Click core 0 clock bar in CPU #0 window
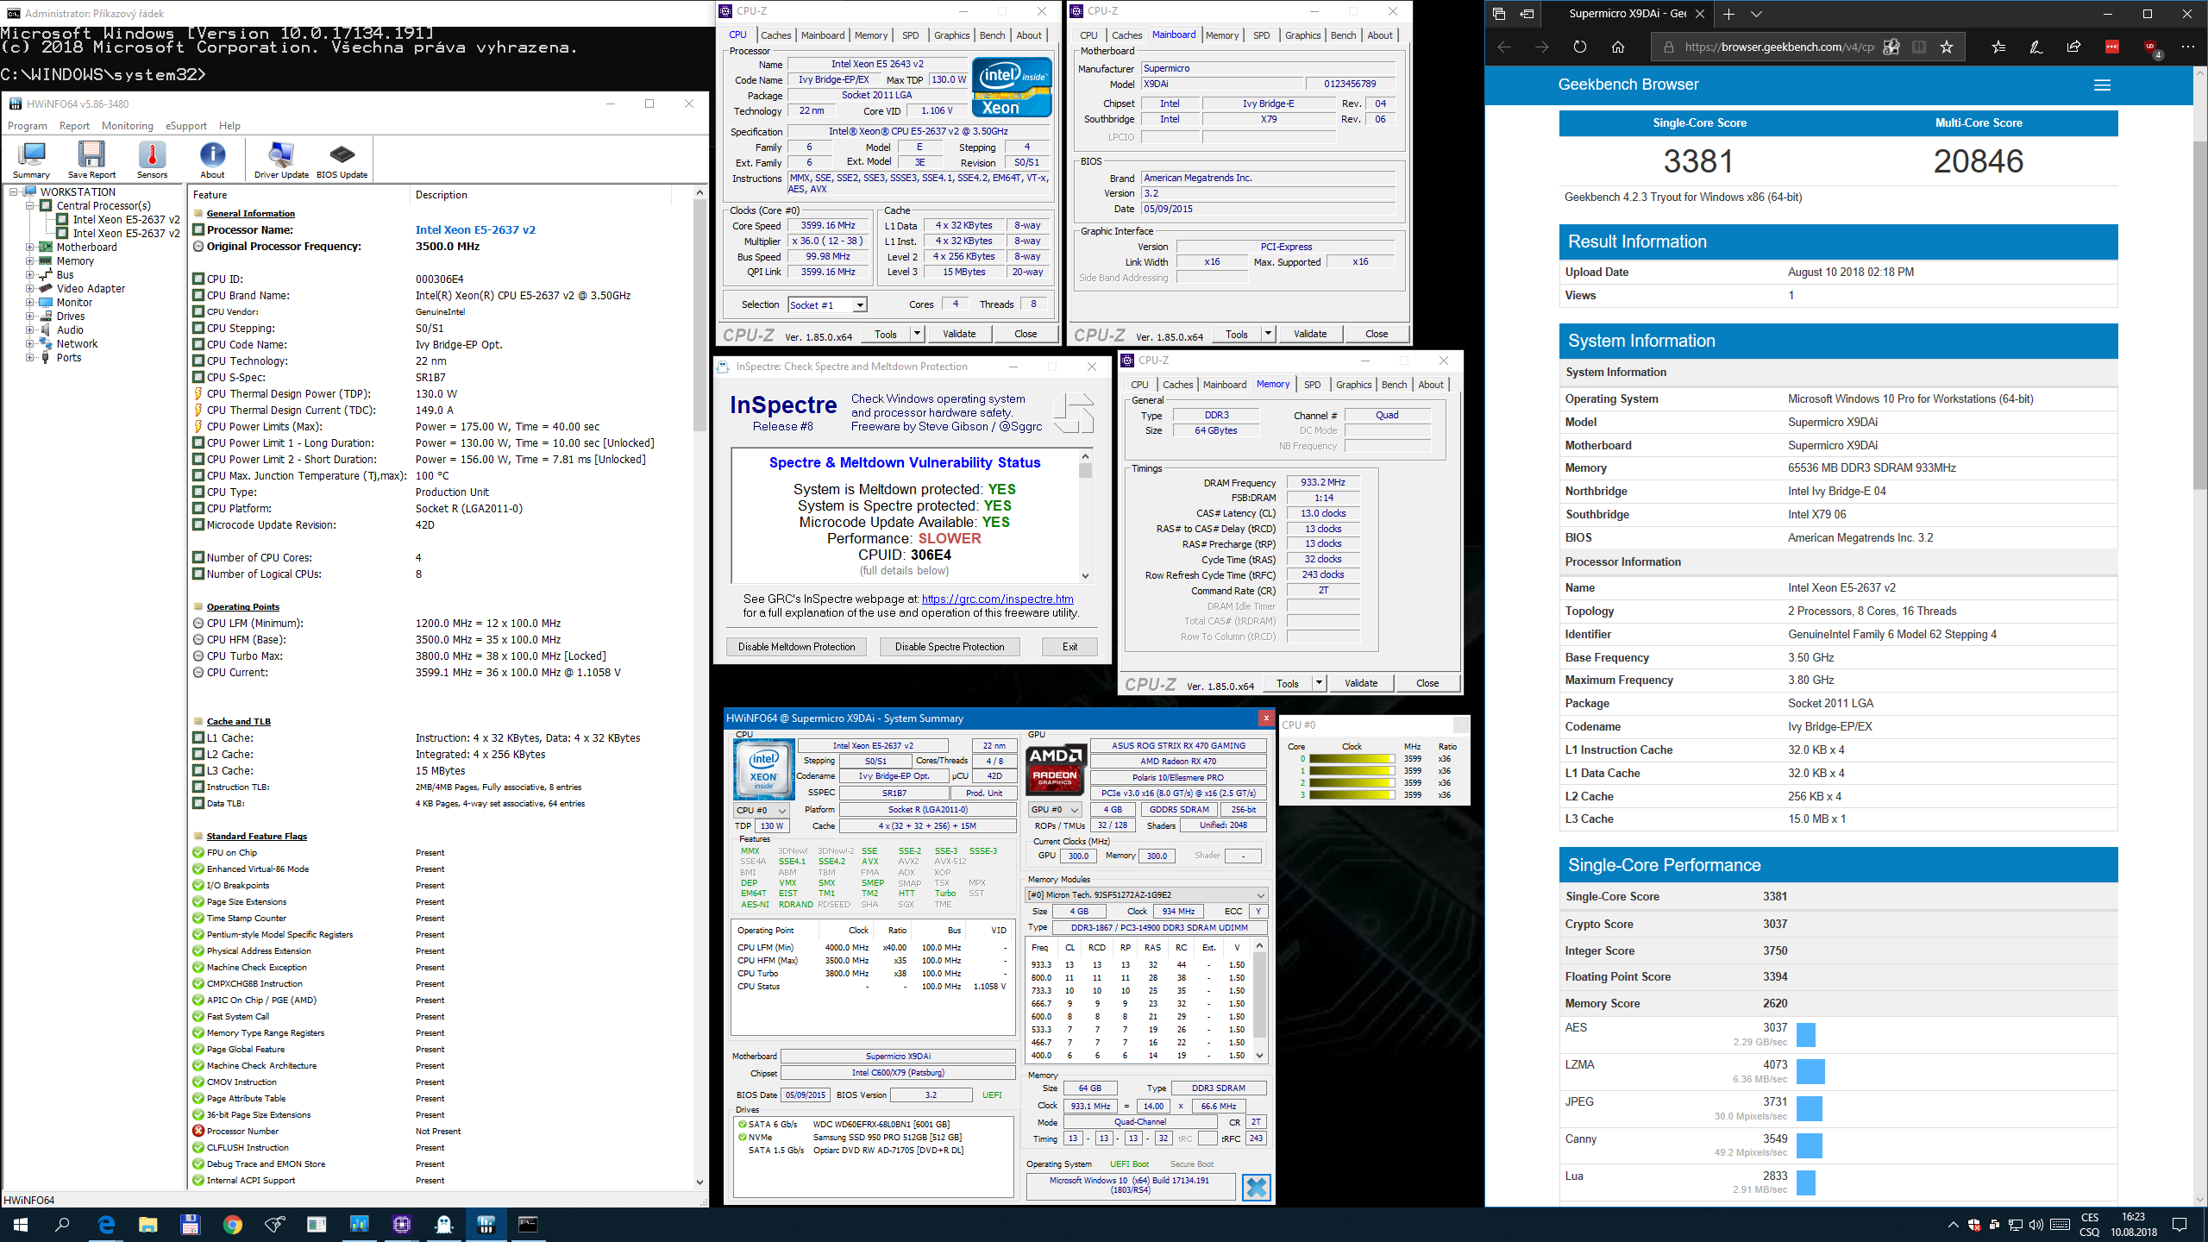The width and height of the screenshot is (2208, 1242). click(x=1352, y=759)
